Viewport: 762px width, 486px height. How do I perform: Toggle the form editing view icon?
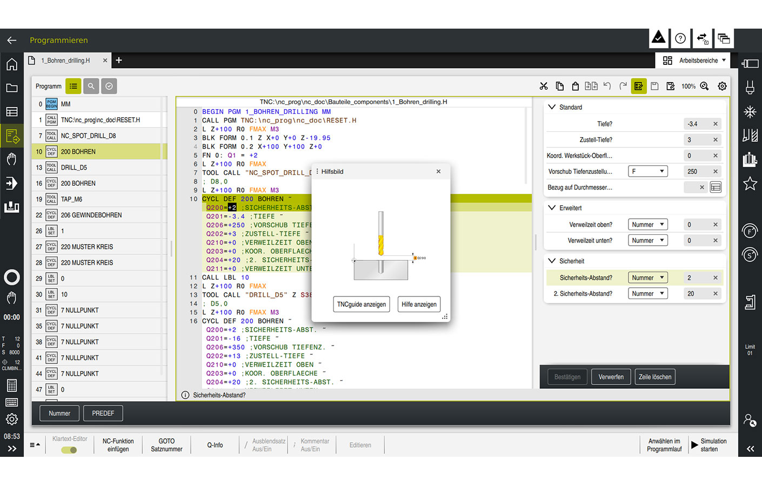[639, 86]
